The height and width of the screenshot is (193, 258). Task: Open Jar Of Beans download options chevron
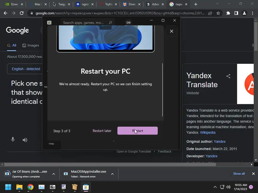[54, 174]
